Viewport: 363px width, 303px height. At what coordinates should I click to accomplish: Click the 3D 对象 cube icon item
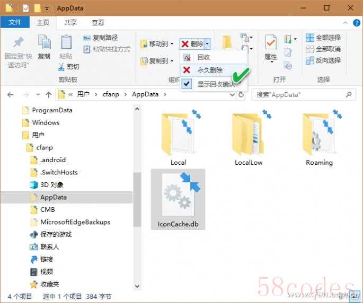[x=46, y=185]
